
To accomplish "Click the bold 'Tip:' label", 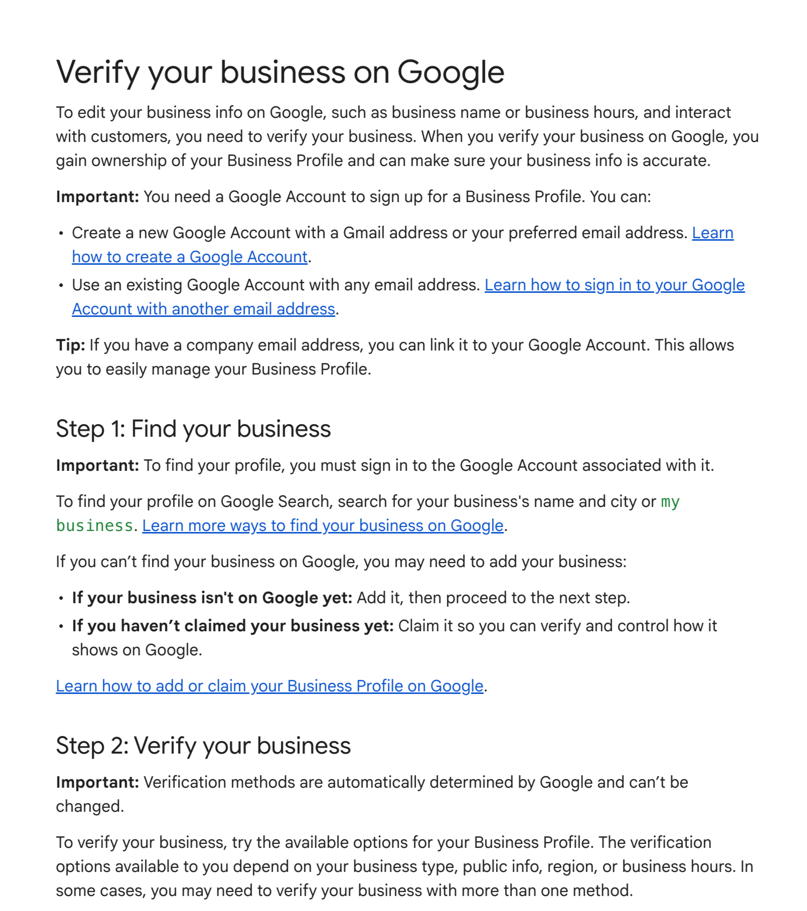I will [70, 345].
